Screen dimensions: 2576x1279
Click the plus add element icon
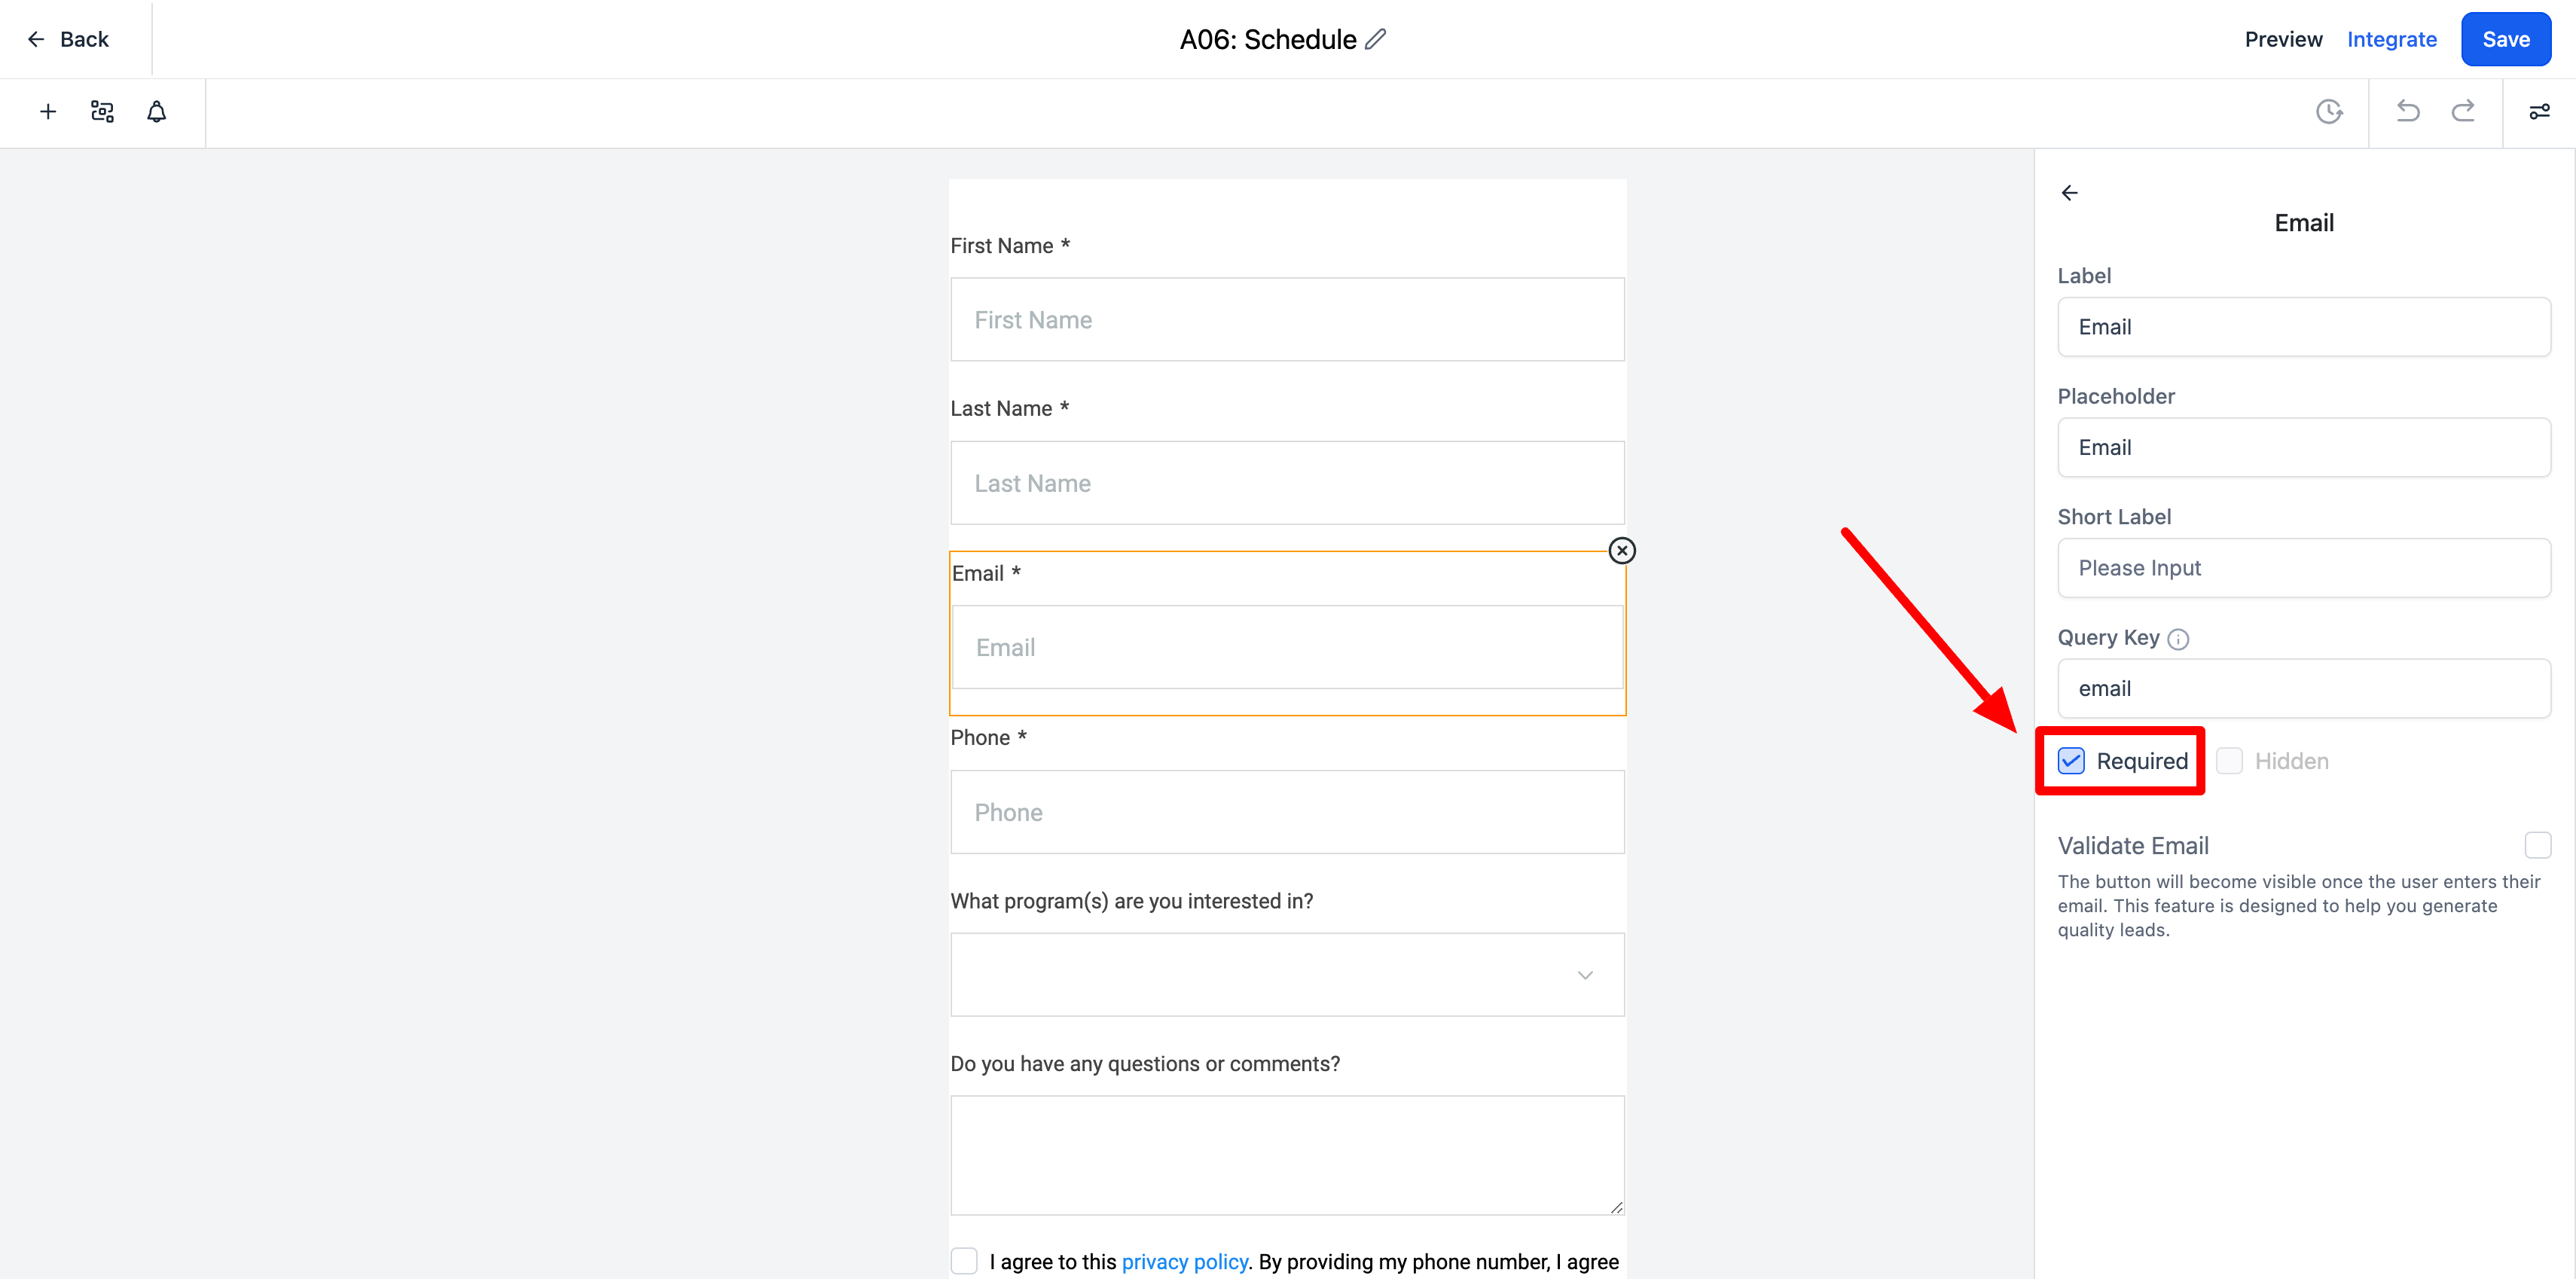[48, 112]
